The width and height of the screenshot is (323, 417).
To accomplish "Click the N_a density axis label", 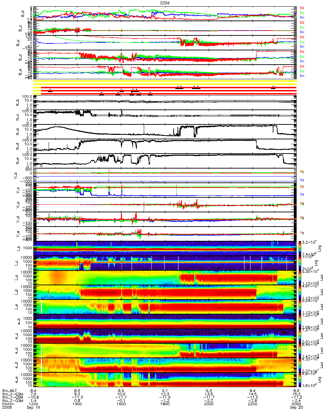I will point(18,132).
